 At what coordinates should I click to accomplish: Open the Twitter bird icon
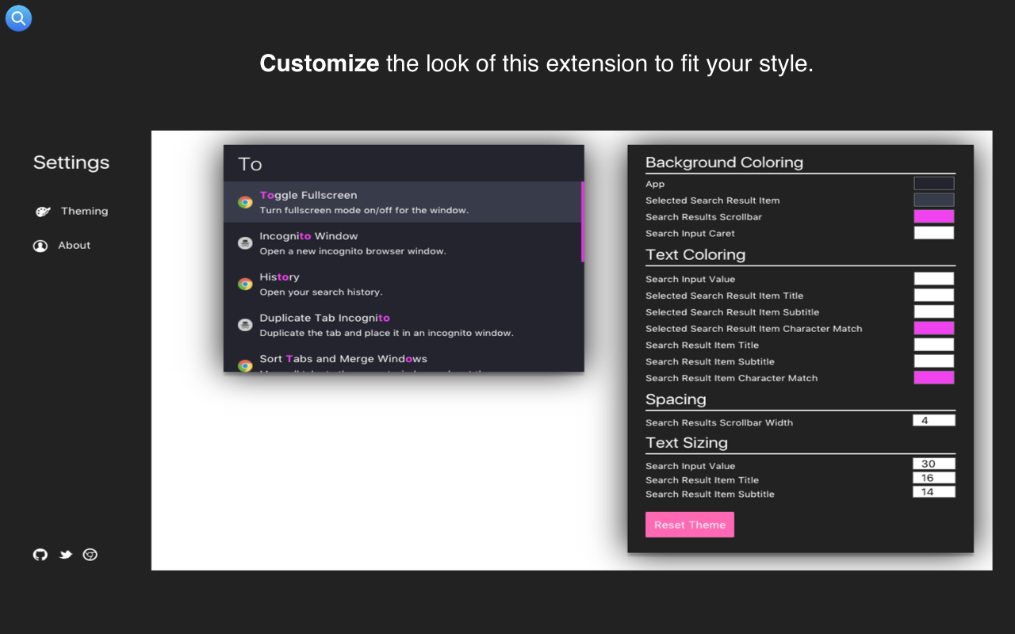[x=66, y=555]
